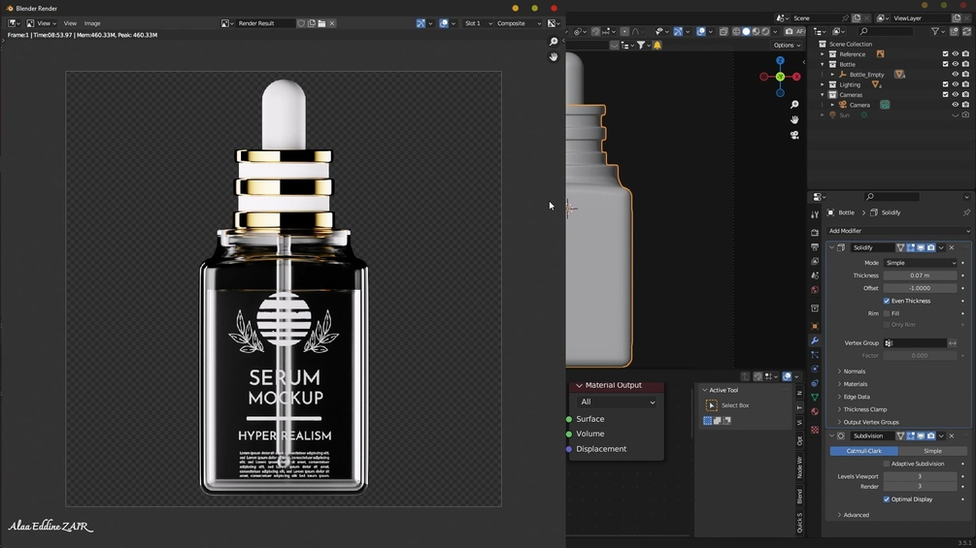Disable Bottle_Empty in renders

[965, 75]
